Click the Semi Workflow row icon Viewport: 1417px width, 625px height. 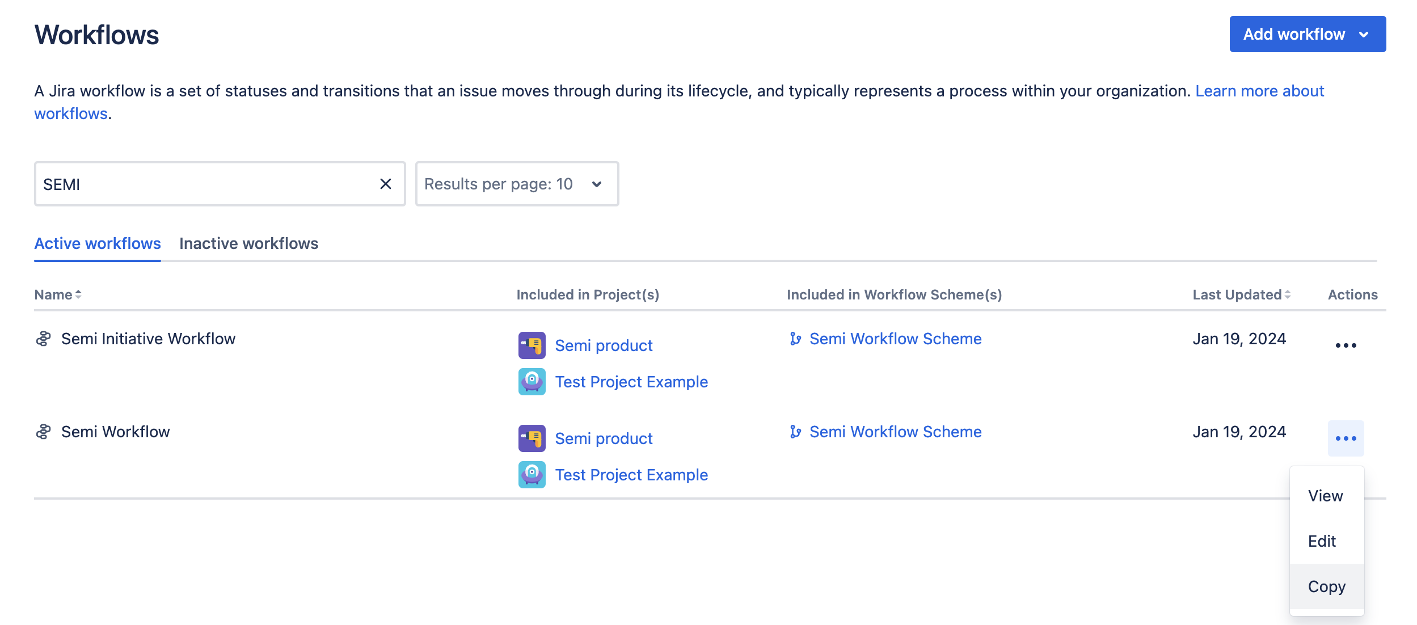pyautogui.click(x=44, y=432)
